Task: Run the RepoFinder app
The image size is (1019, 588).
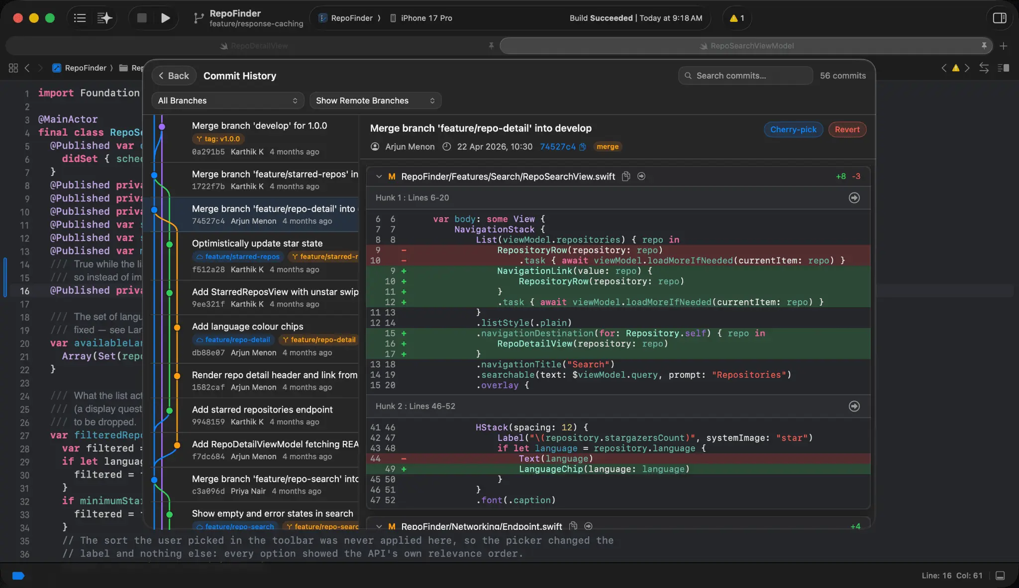Action: tap(165, 18)
